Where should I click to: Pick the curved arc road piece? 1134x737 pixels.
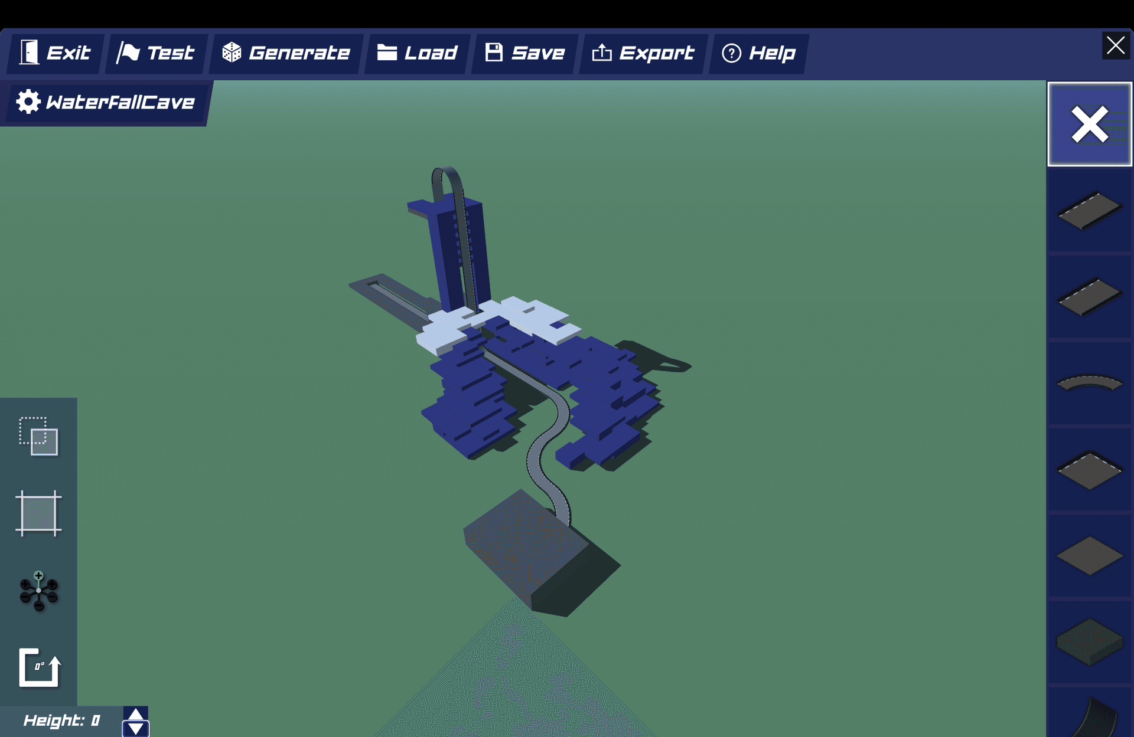1089,384
